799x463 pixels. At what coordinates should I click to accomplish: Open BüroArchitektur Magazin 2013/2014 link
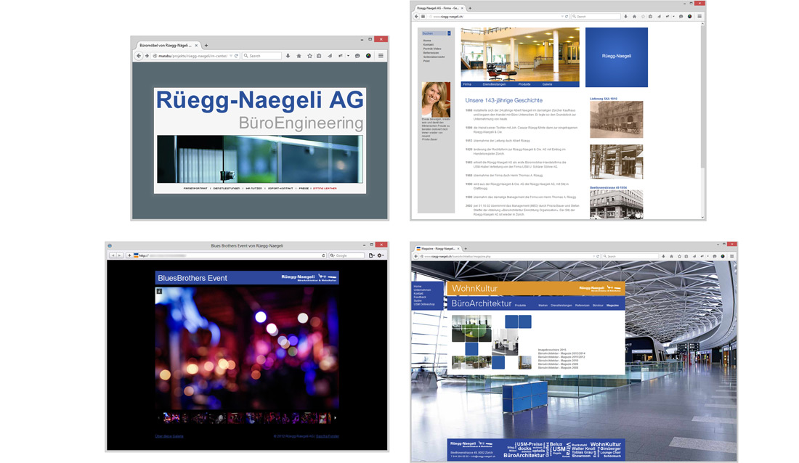coord(561,353)
